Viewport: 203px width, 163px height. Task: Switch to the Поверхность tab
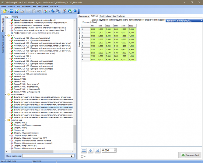[84, 16]
